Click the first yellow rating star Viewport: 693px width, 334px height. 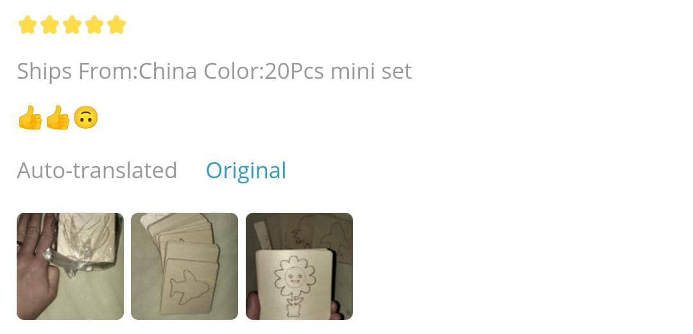point(28,25)
